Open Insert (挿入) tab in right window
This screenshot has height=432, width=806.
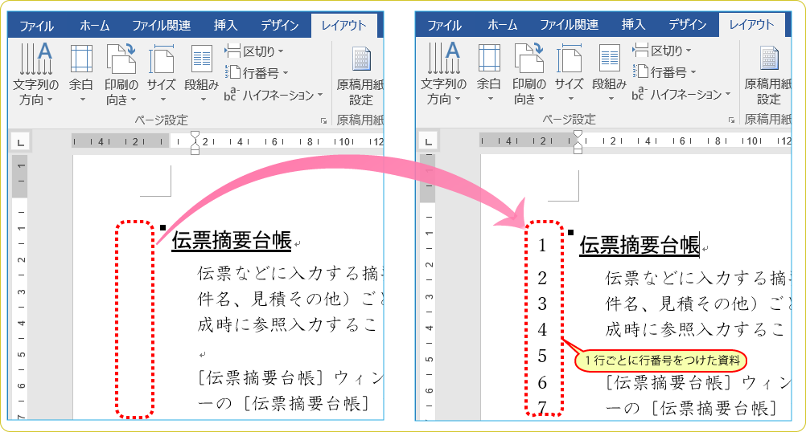coord(634,25)
